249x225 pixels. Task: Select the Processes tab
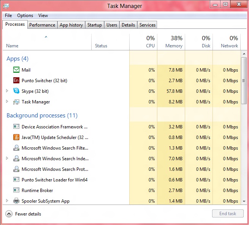[15, 24]
